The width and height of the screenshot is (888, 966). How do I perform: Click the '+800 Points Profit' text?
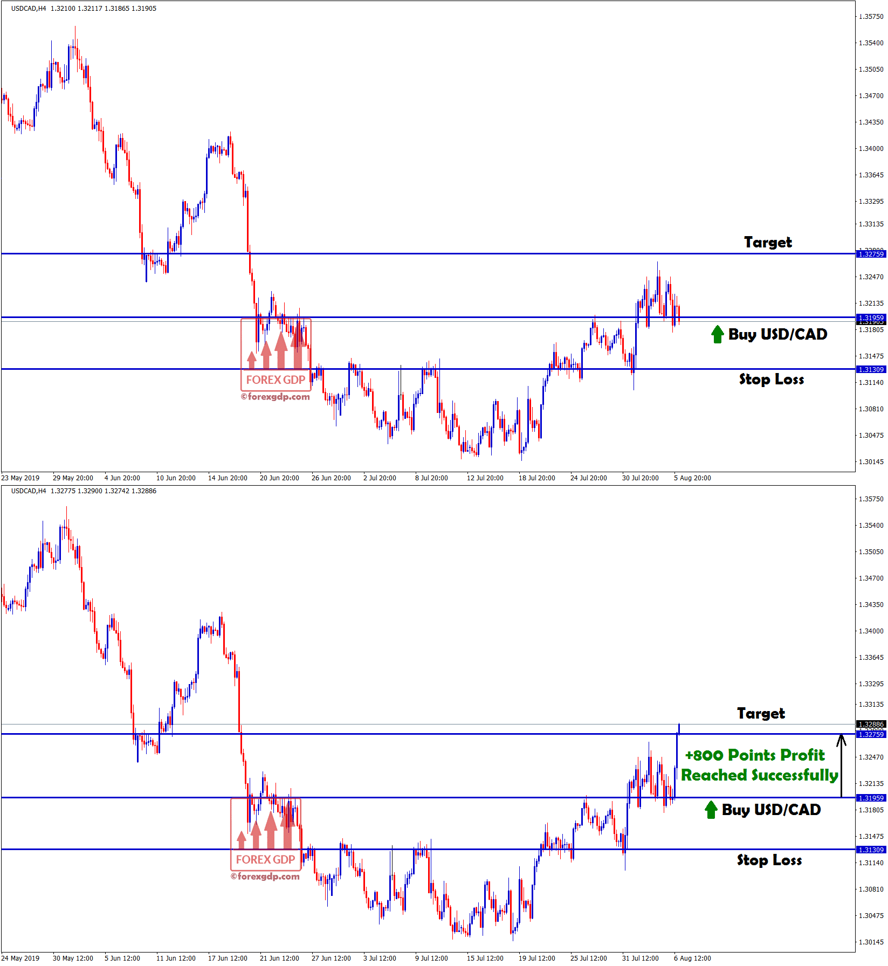point(755,755)
